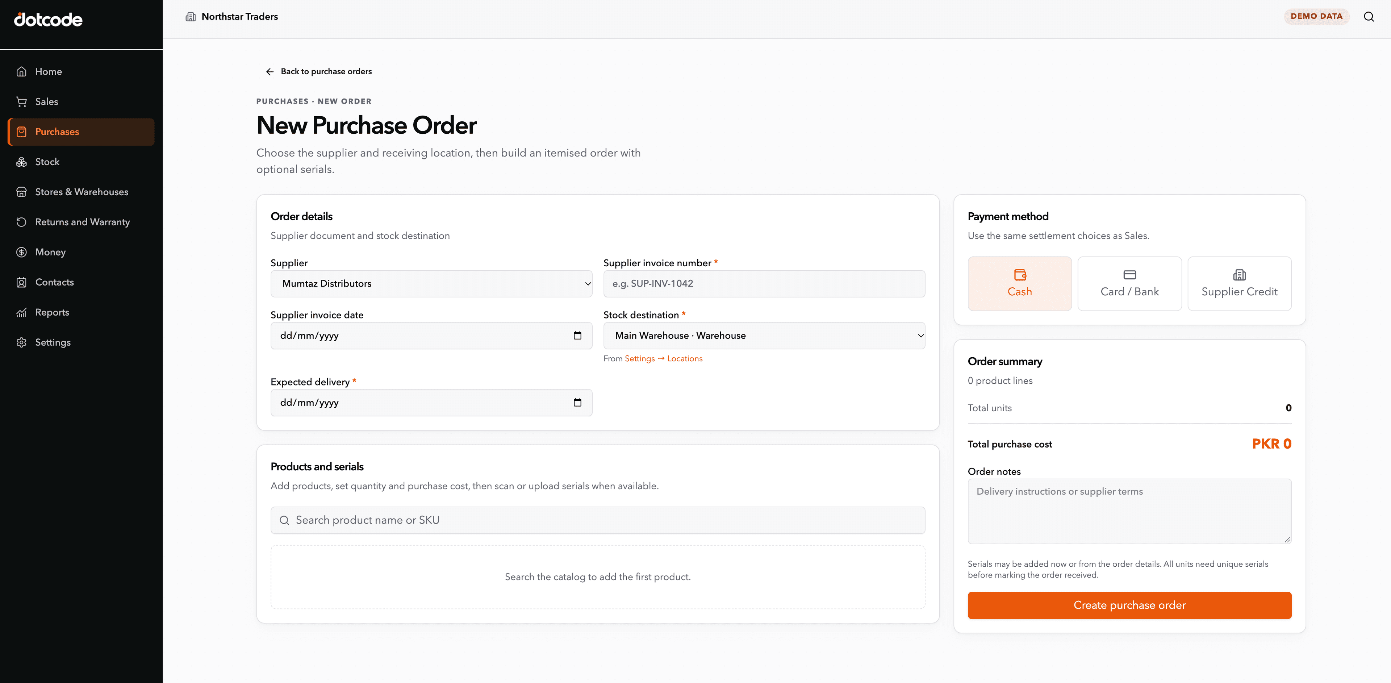Click the Order notes resize handle
Viewport: 1391px width, 683px height.
pos(1287,540)
